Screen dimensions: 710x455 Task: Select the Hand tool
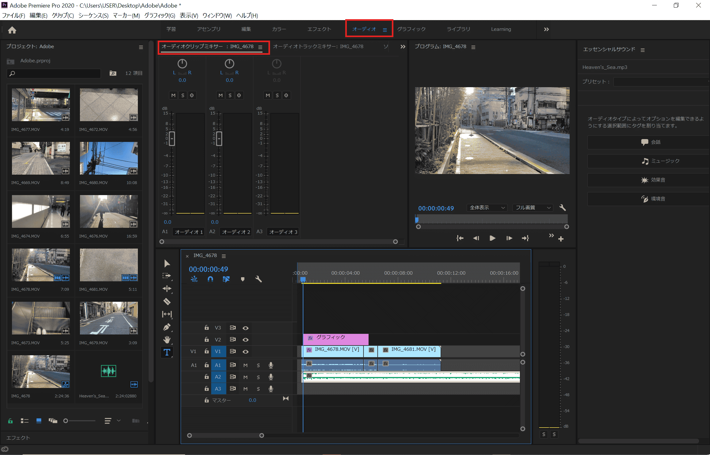click(x=167, y=340)
